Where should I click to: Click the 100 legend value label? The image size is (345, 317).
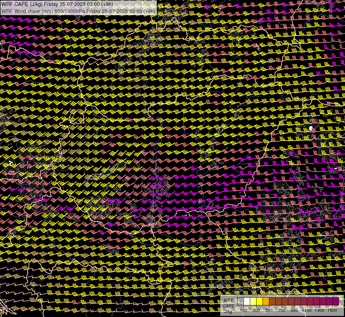244,310
